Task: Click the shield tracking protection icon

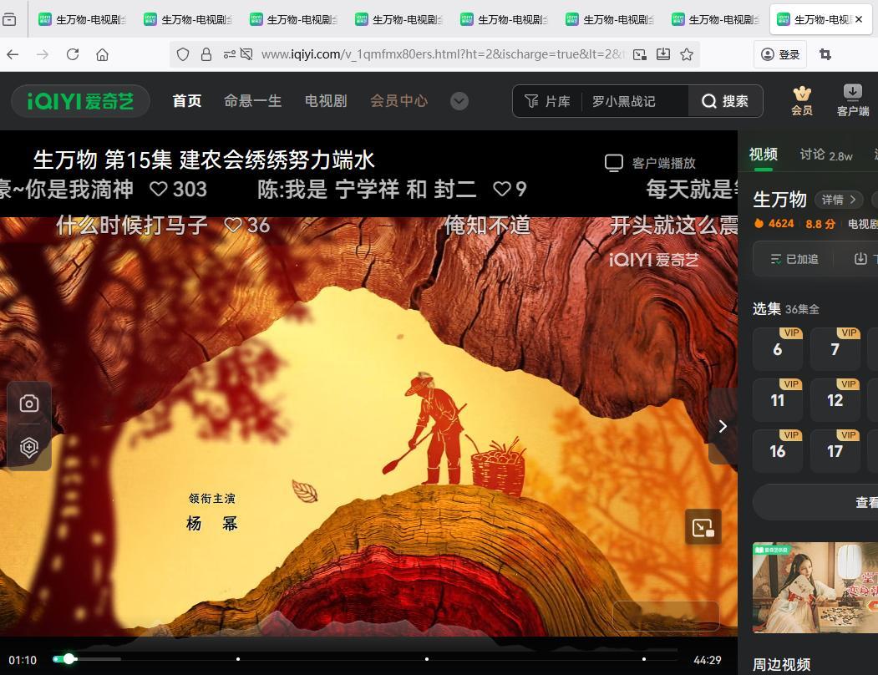Action: coord(183,54)
